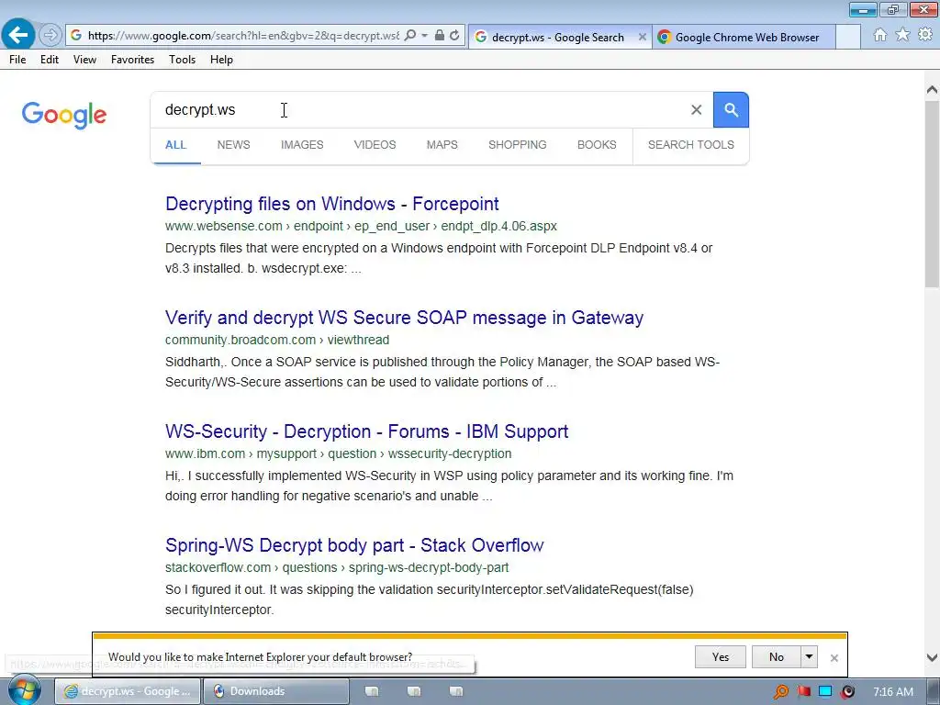Switch to decrypt.ws Internet Explorer taskbar button
Screen dimensions: 940x705
pos(128,691)
